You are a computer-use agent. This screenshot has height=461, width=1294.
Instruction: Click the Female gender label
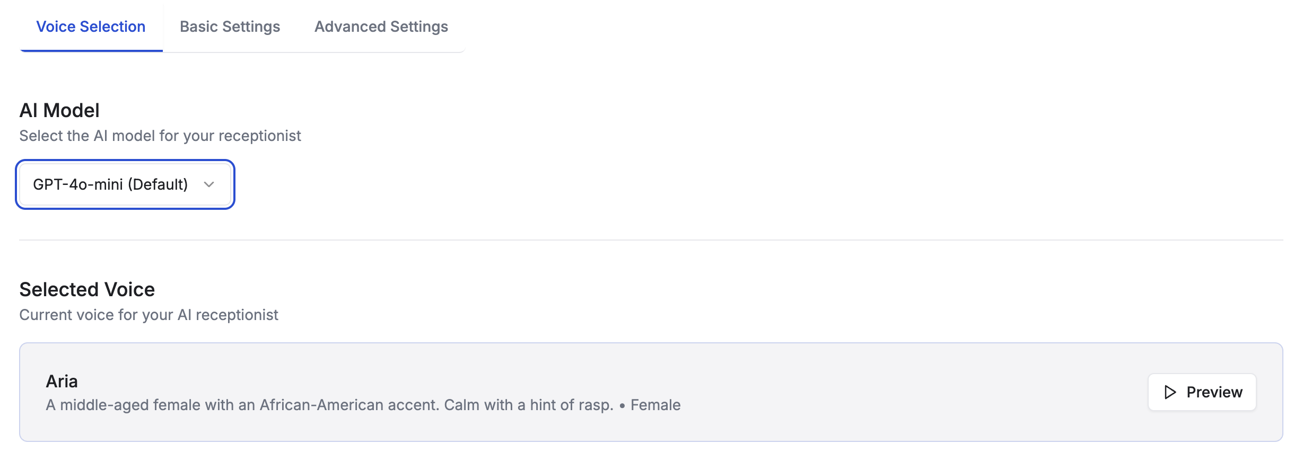655,405
